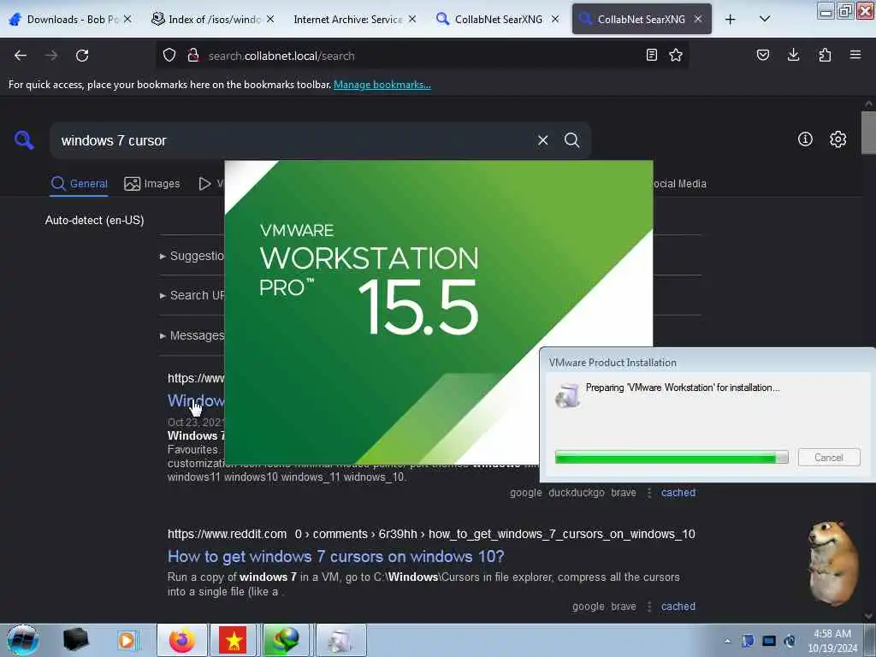Close the Index of /isos tab

click(x=270, y=19)
